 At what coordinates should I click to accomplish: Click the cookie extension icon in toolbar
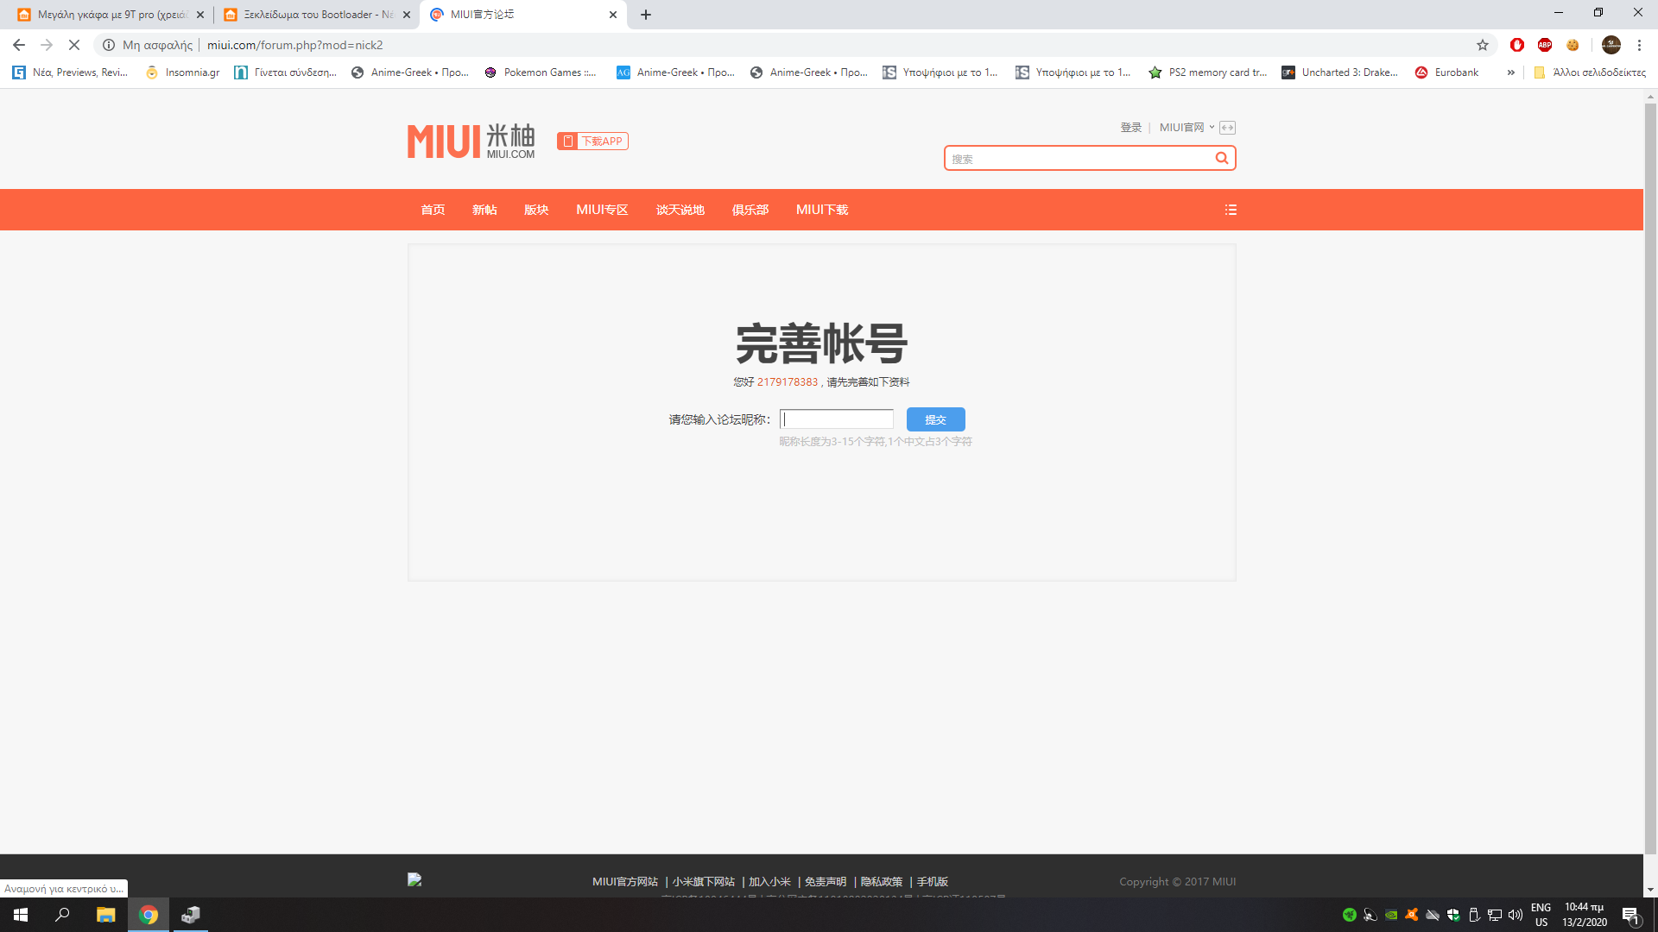click(1573, 45)
